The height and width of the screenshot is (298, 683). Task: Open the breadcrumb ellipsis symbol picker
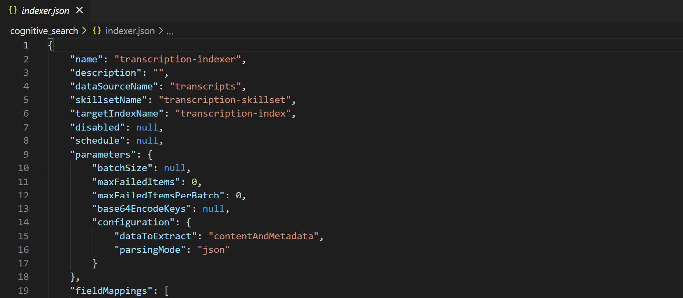coord(170,32)
